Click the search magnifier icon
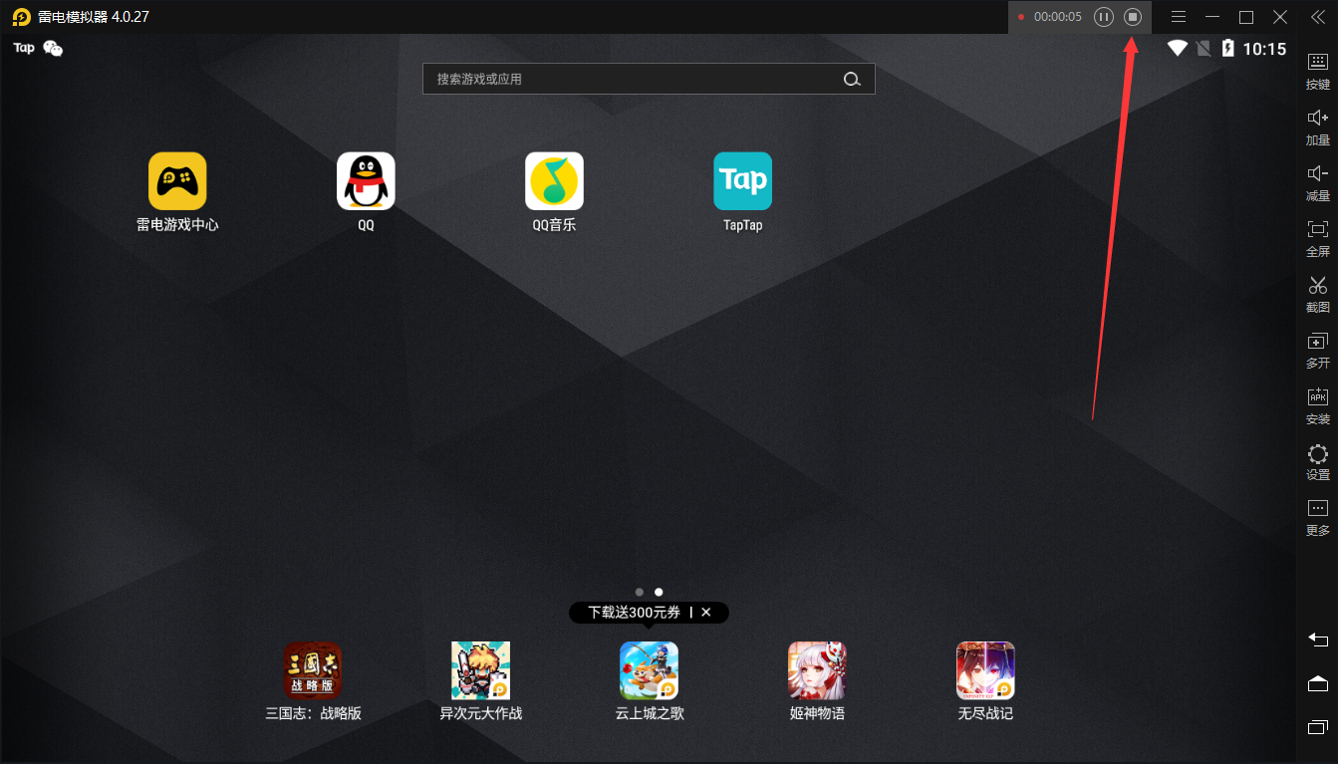The width and height of the screenshot is (1338, 764). [x=852, y=80]
